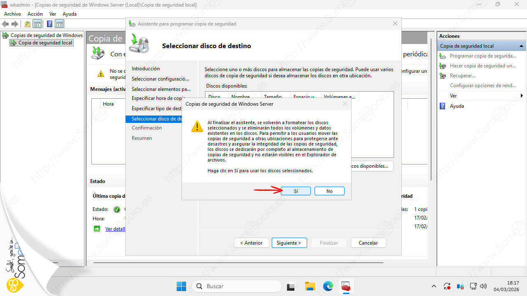The height and width of the screenshot is (296, 527).
Task: Click the Task View taskbar icon
Action: click(291, 286)
